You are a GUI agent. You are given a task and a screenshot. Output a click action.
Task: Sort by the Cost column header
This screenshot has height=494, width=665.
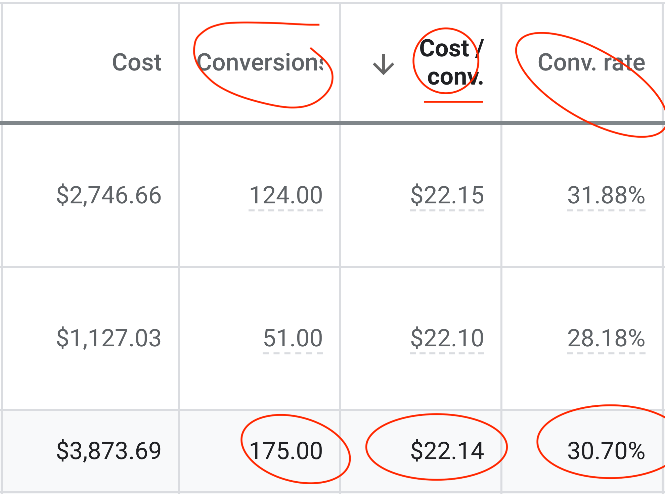click(x=137, y=62)
